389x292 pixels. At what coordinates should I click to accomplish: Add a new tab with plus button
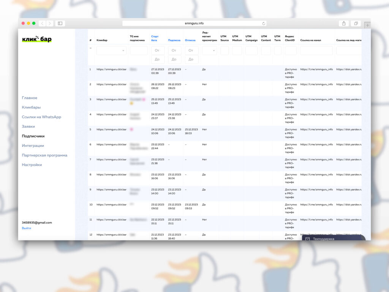point(367,25)
